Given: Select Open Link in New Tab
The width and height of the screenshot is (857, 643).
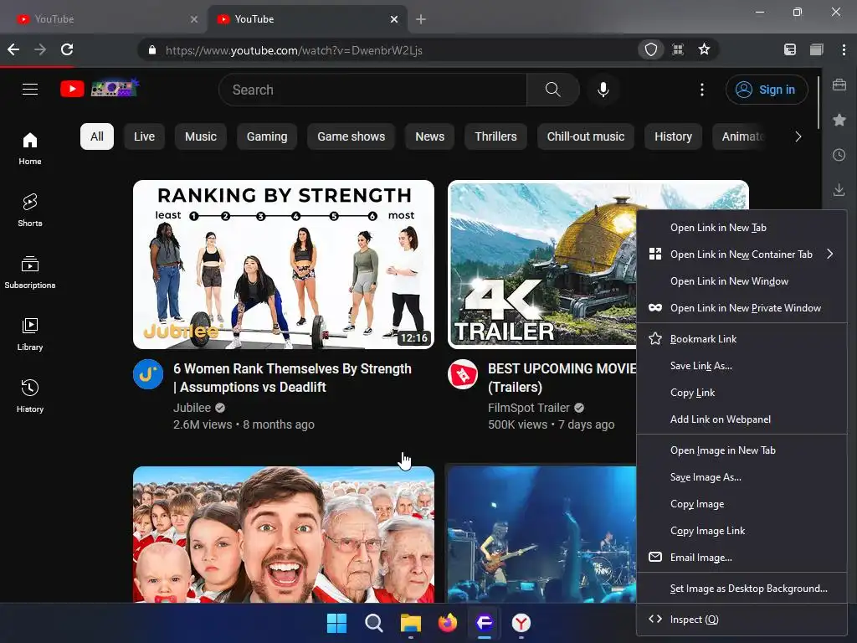Looking at the screenshot, I should click(x=742, y=228).
